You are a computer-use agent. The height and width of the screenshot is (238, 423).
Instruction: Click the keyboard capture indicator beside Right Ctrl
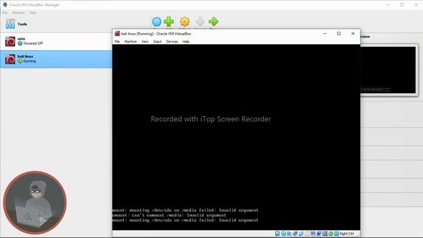336,233
